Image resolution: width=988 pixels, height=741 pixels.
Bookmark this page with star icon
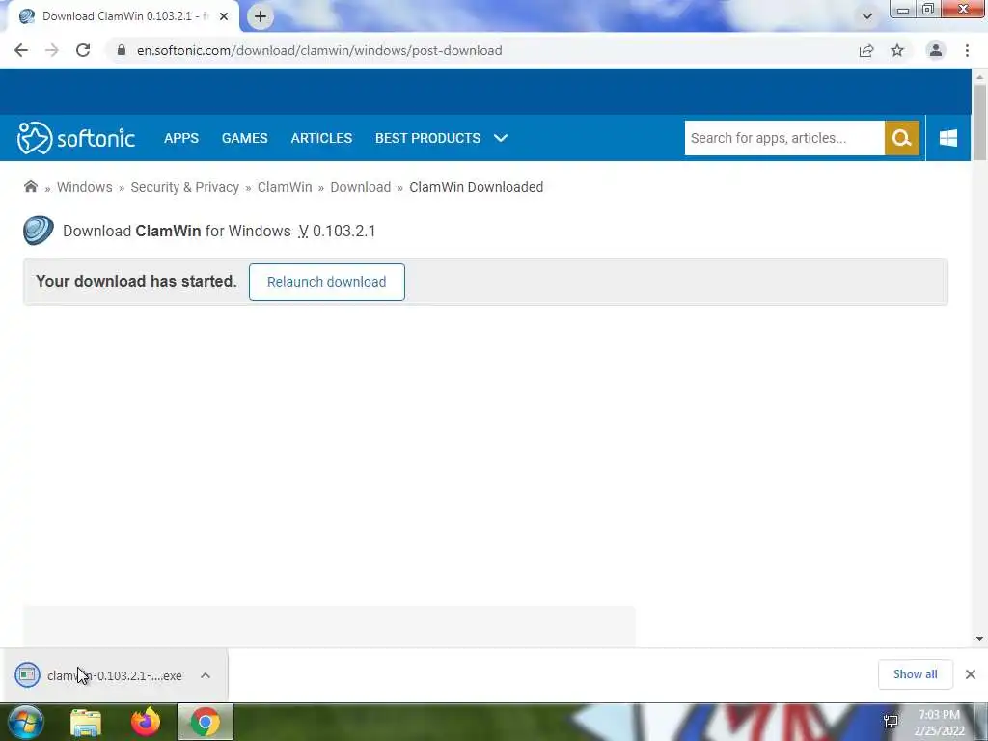pos(897,50)
